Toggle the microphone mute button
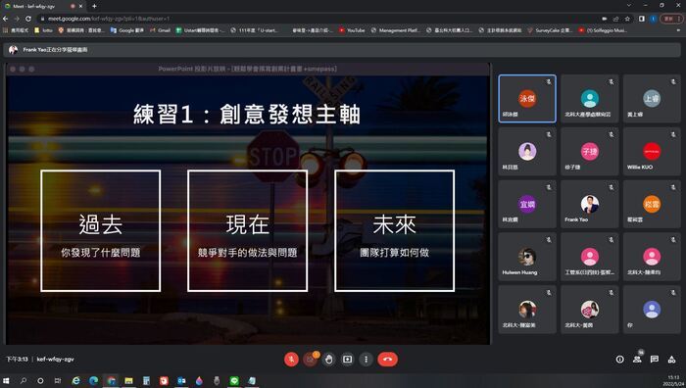 tap(291, 360)
